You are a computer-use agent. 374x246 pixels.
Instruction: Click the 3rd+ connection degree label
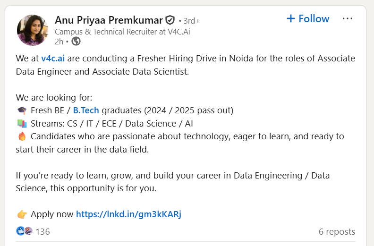point(191,21)
